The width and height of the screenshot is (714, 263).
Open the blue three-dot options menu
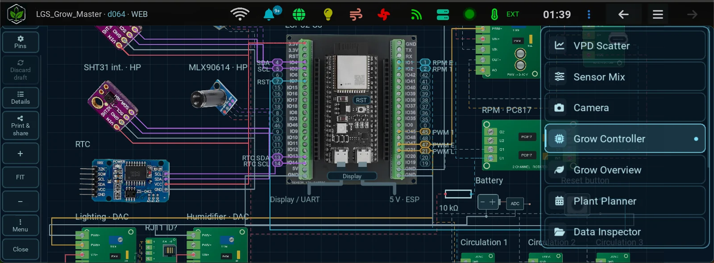click(589, 14)
